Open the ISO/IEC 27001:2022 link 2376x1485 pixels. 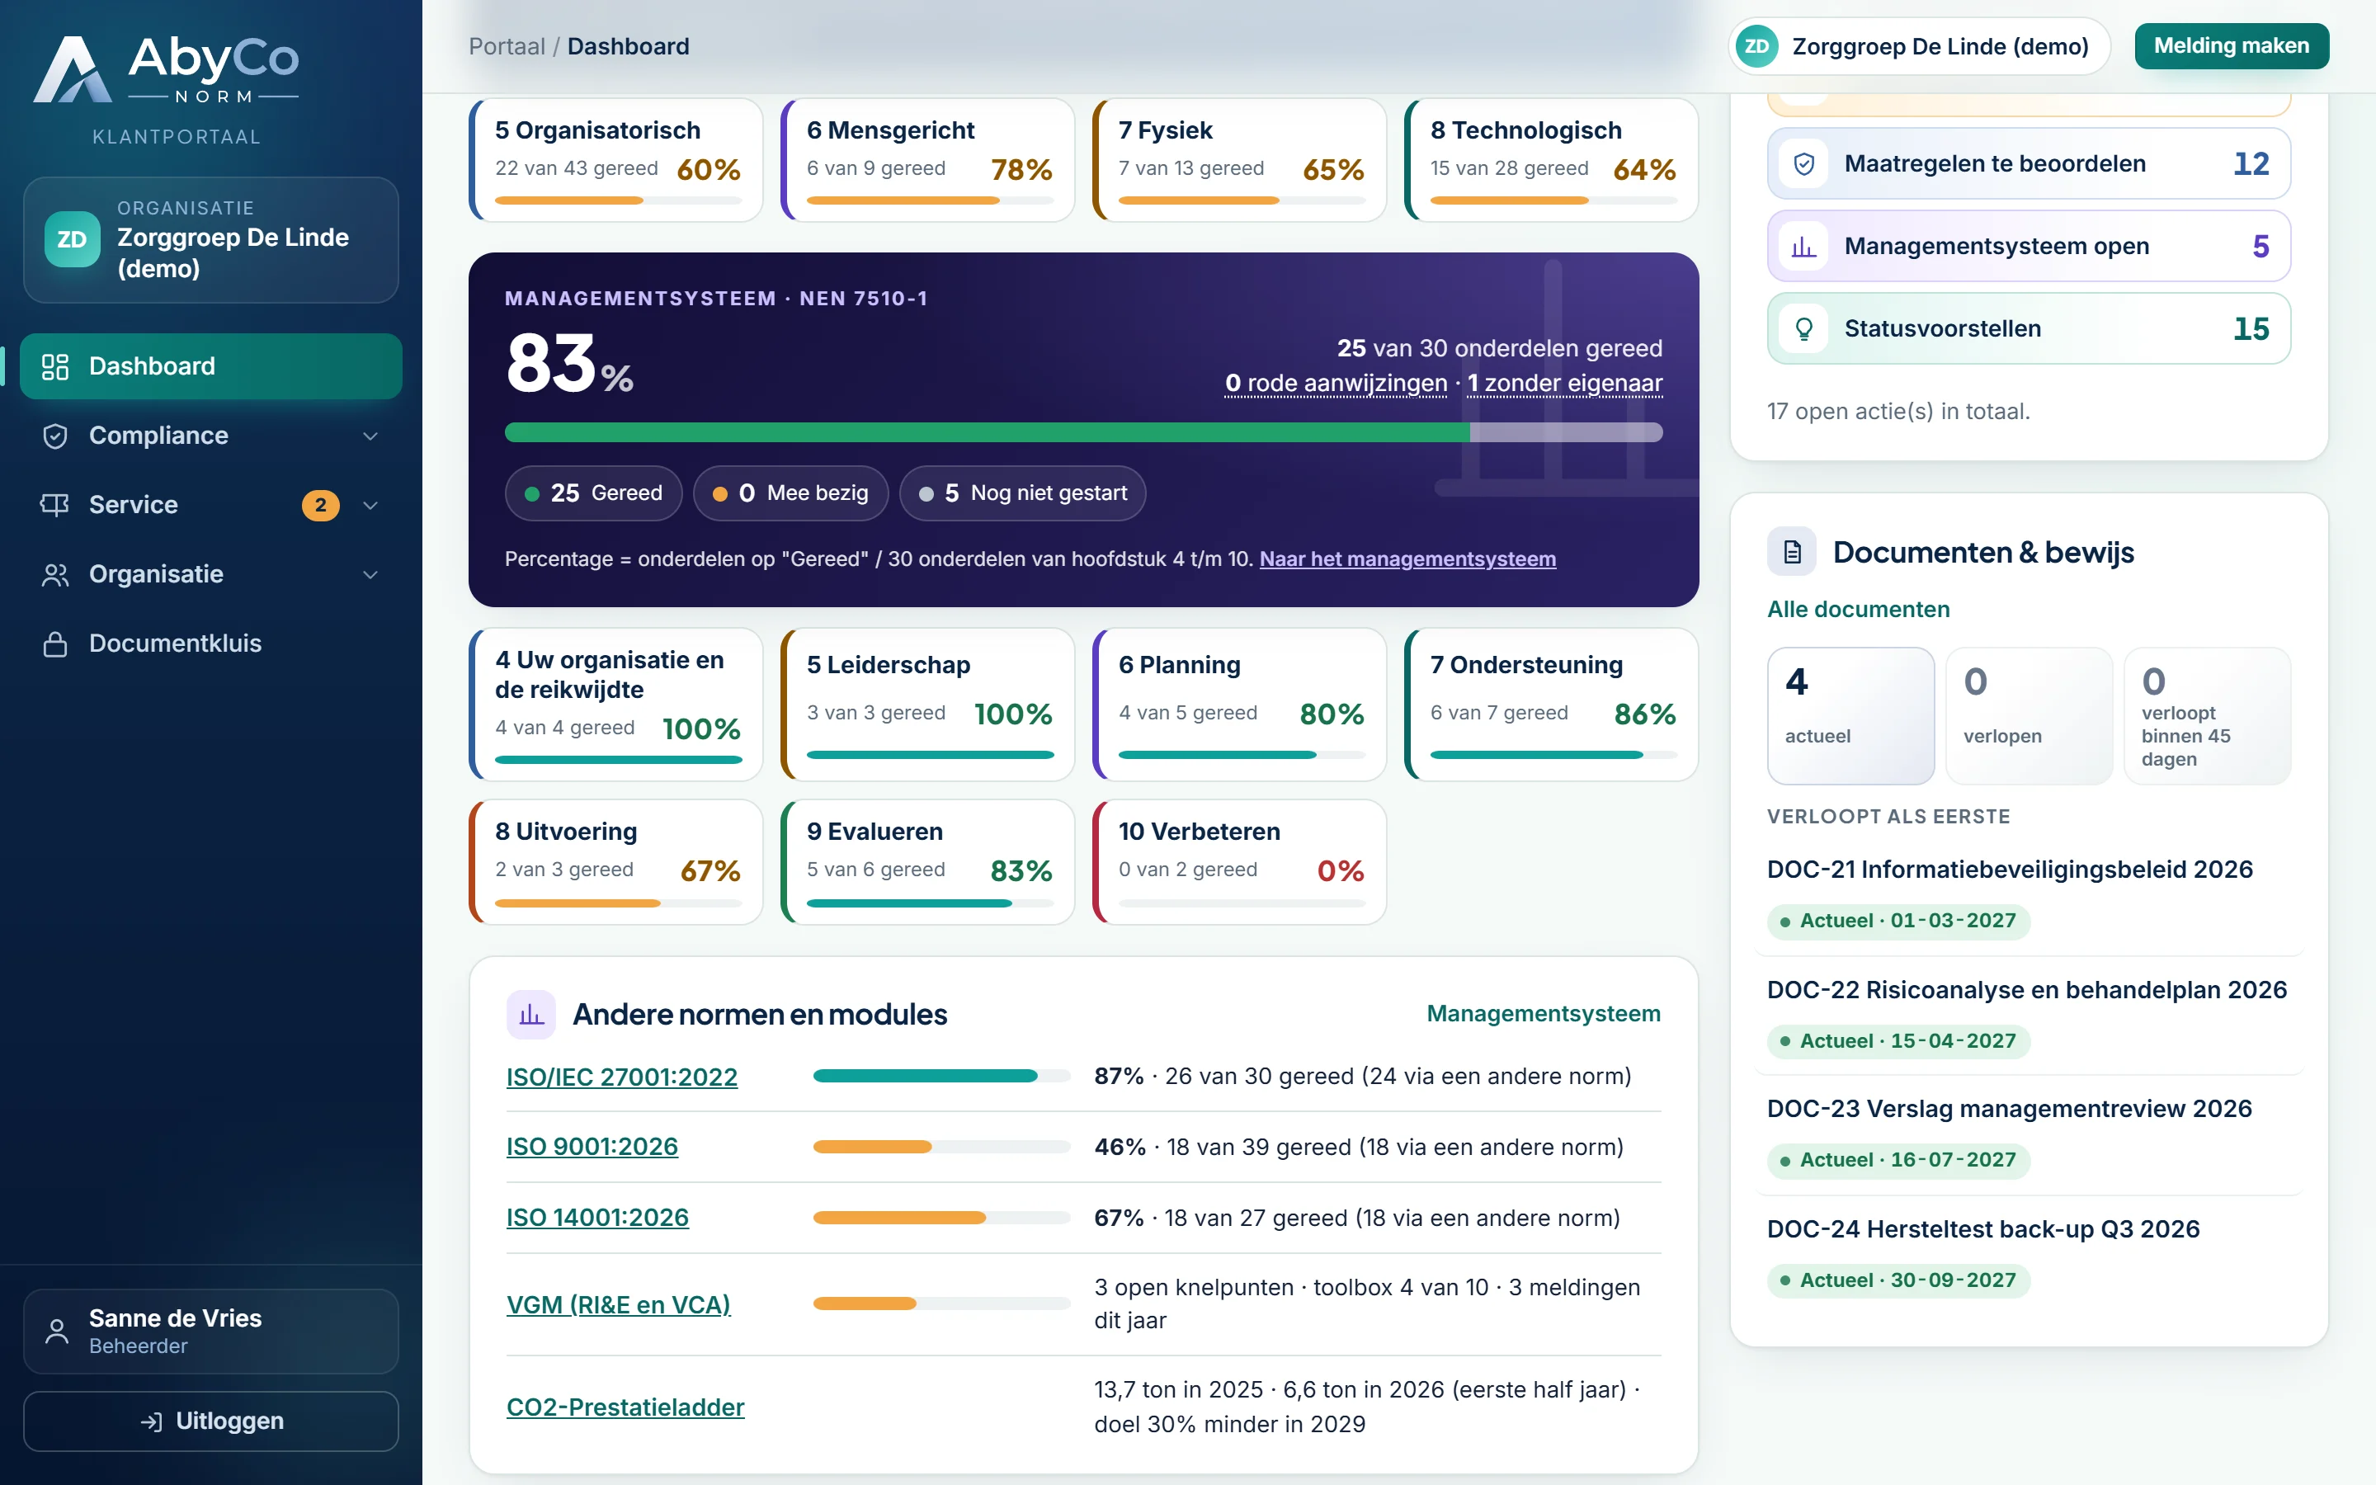pyautogui.click(x=621, y=1077)
